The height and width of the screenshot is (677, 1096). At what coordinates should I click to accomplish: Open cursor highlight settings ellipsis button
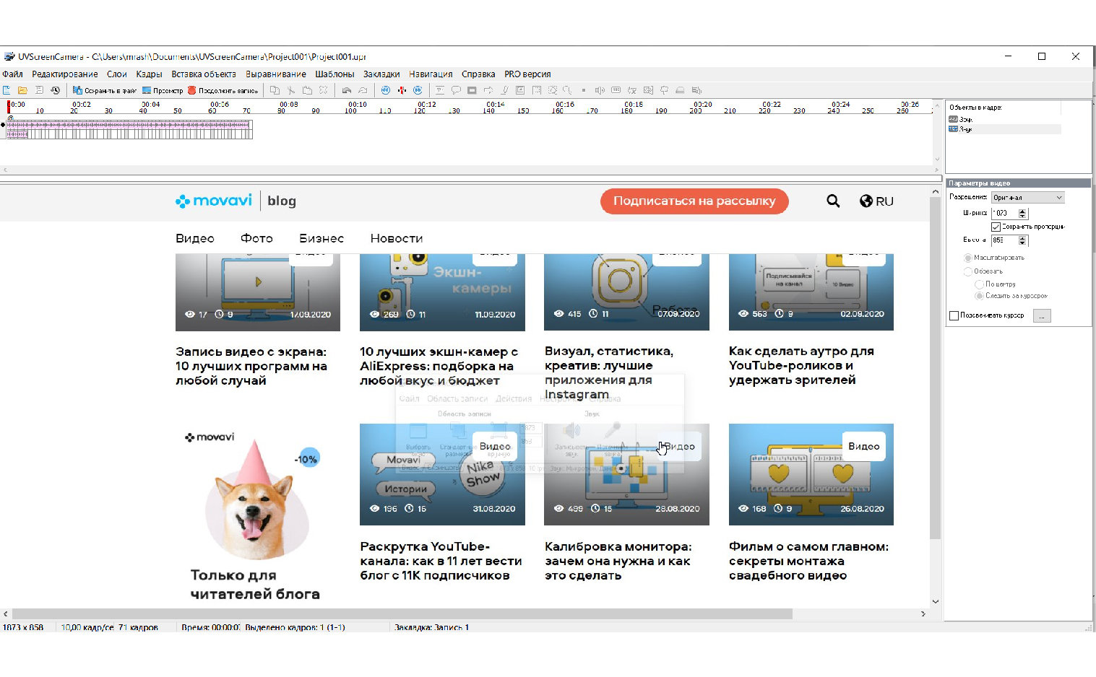(x=1042, y=315)
